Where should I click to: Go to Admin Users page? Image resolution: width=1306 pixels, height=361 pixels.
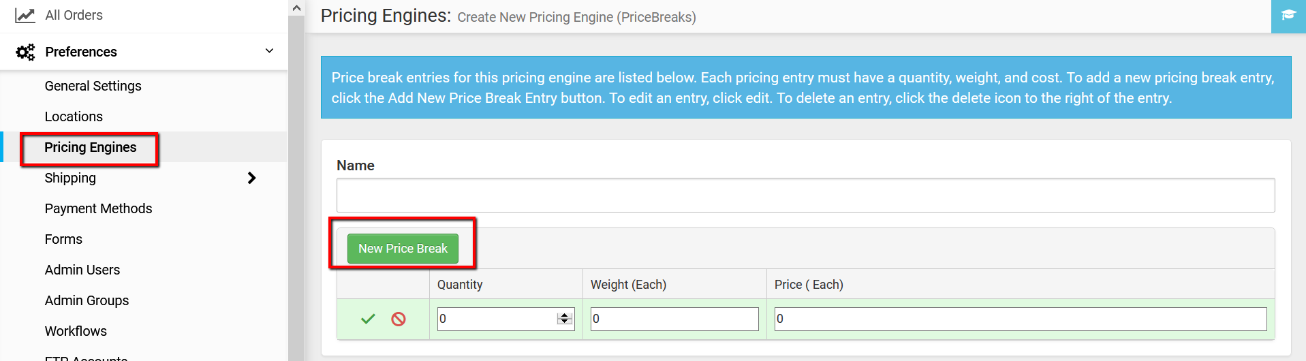[82, 270]
